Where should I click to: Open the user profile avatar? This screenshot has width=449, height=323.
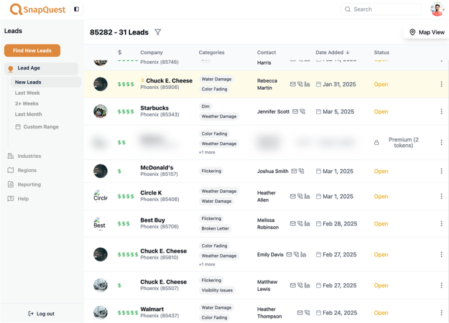point(437,9)
